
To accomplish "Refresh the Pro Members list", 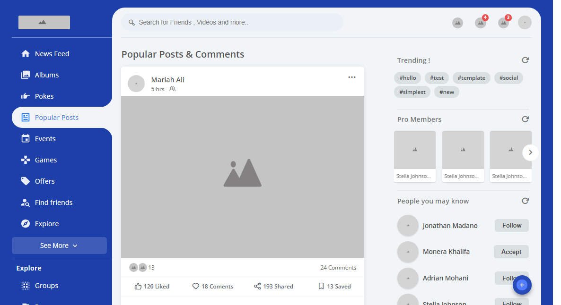I will point(525,119).
